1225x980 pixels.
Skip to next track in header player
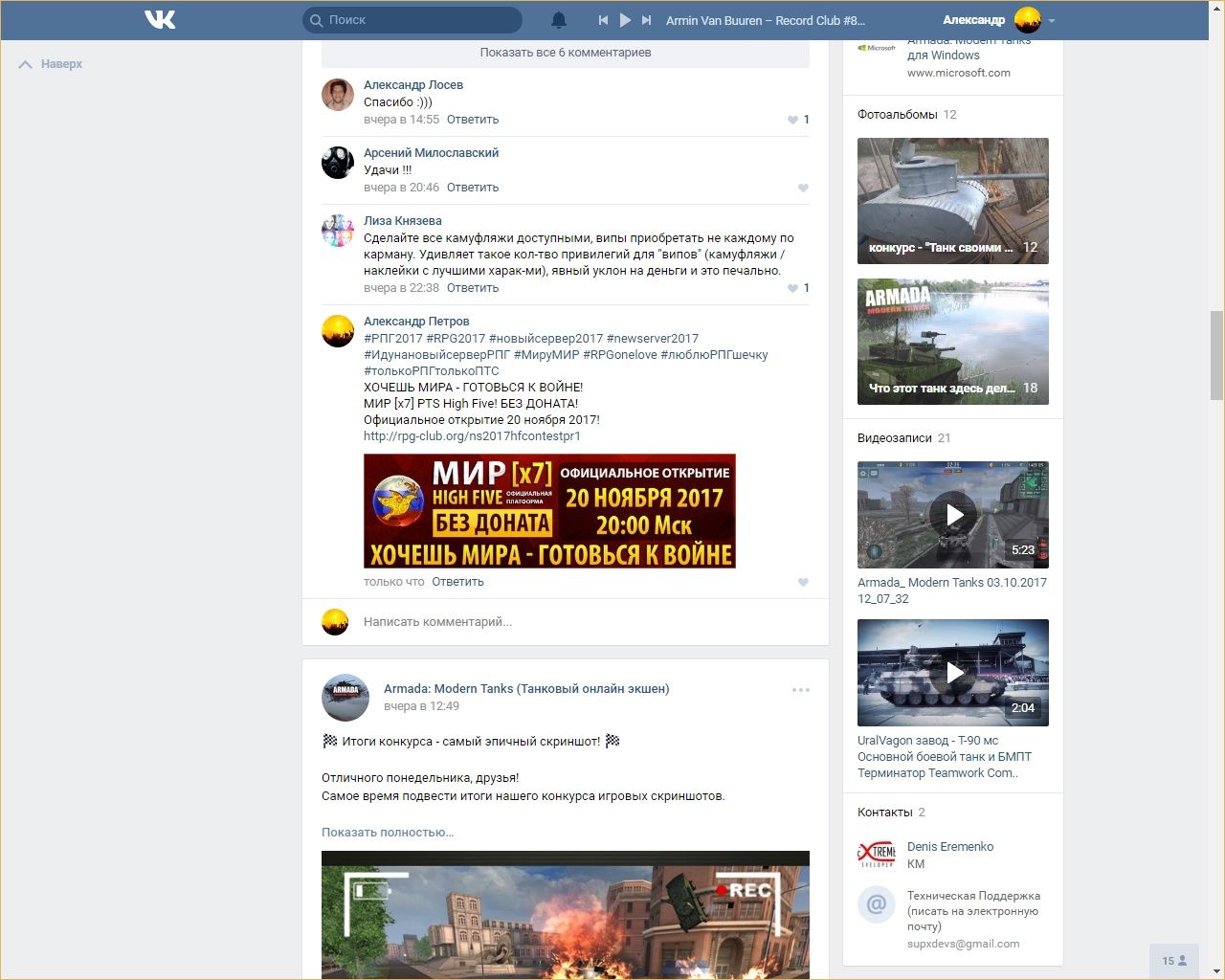pos(647,20)
